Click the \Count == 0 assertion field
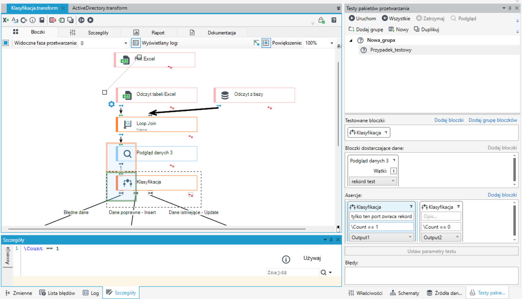The height and width of the screenshot is (299, 522). point(441,227)
